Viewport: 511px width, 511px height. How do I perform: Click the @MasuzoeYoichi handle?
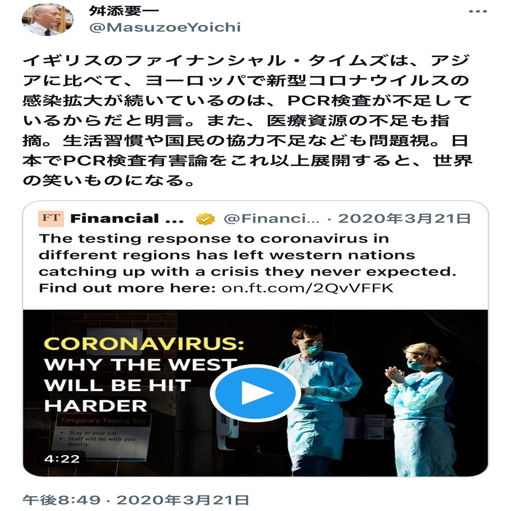point(165,27)
